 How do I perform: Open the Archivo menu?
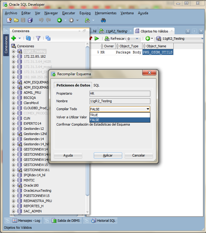11,13
